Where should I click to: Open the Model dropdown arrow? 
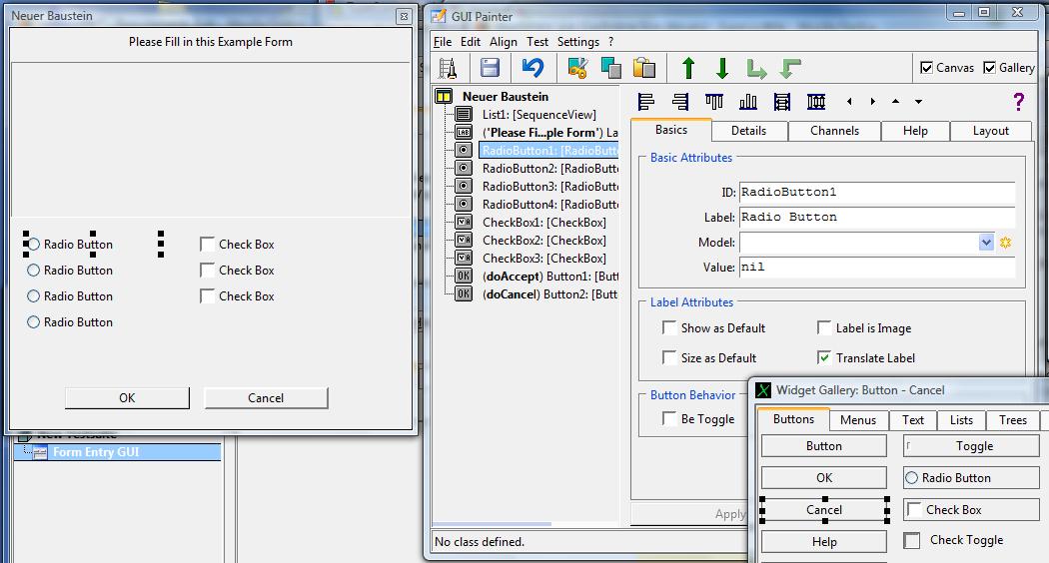[x=986, y=243]
